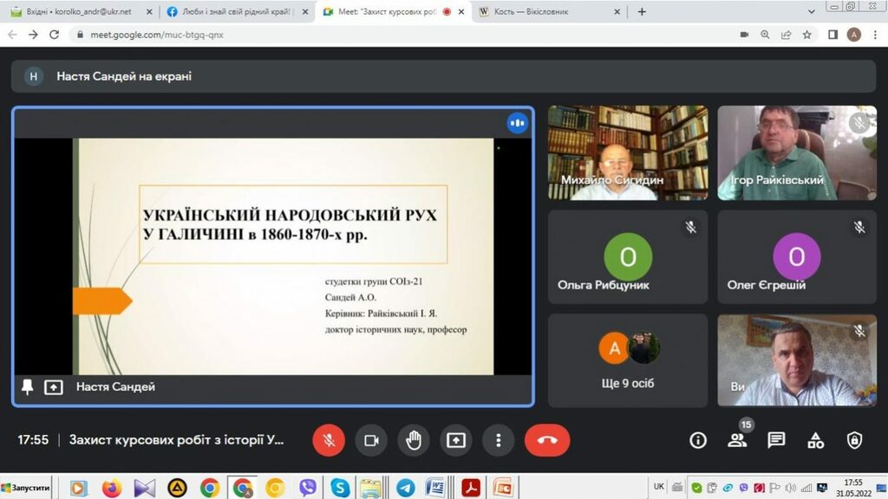Click the Present now screen-share icon

[456, 440]
